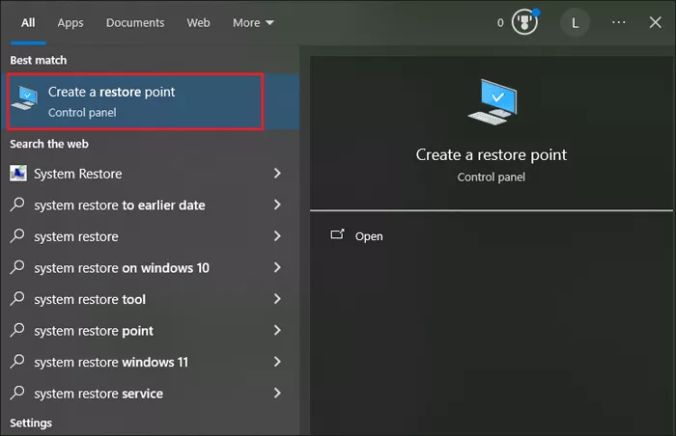Viewport: 676px width, 436px height.
Task: Open the rewards trophy badge icon
Action: 524,22
